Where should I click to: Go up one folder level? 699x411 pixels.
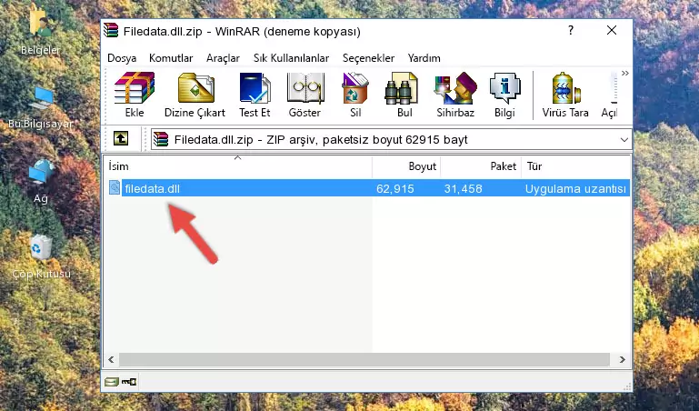(121, 138)
